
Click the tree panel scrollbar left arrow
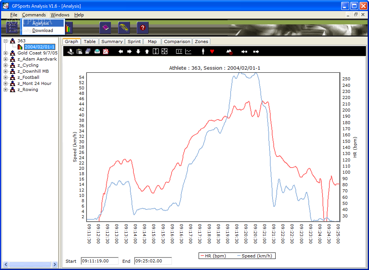click(x=5, y=264)
